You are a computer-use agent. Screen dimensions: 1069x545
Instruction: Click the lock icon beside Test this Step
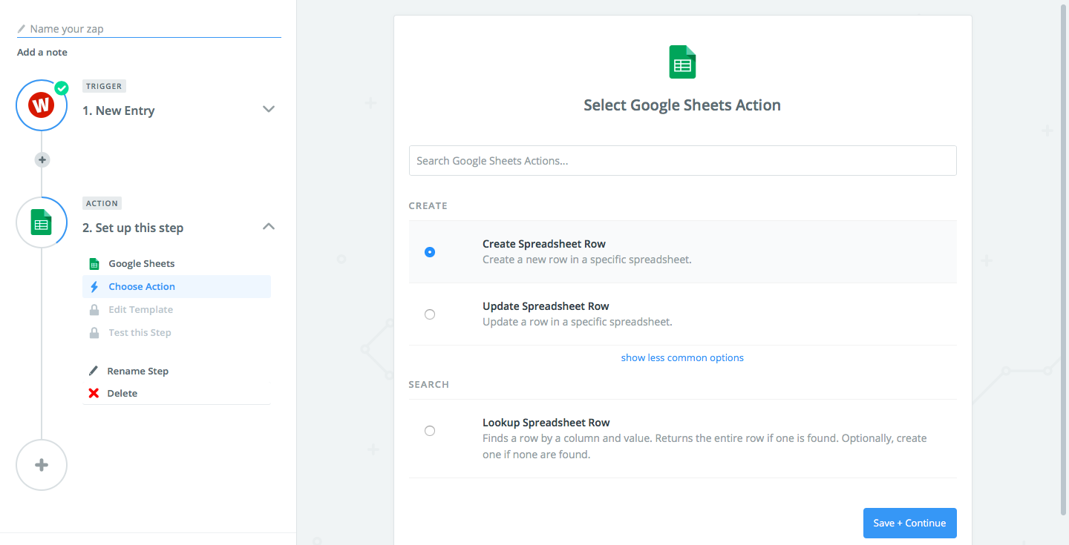[94, 333]
